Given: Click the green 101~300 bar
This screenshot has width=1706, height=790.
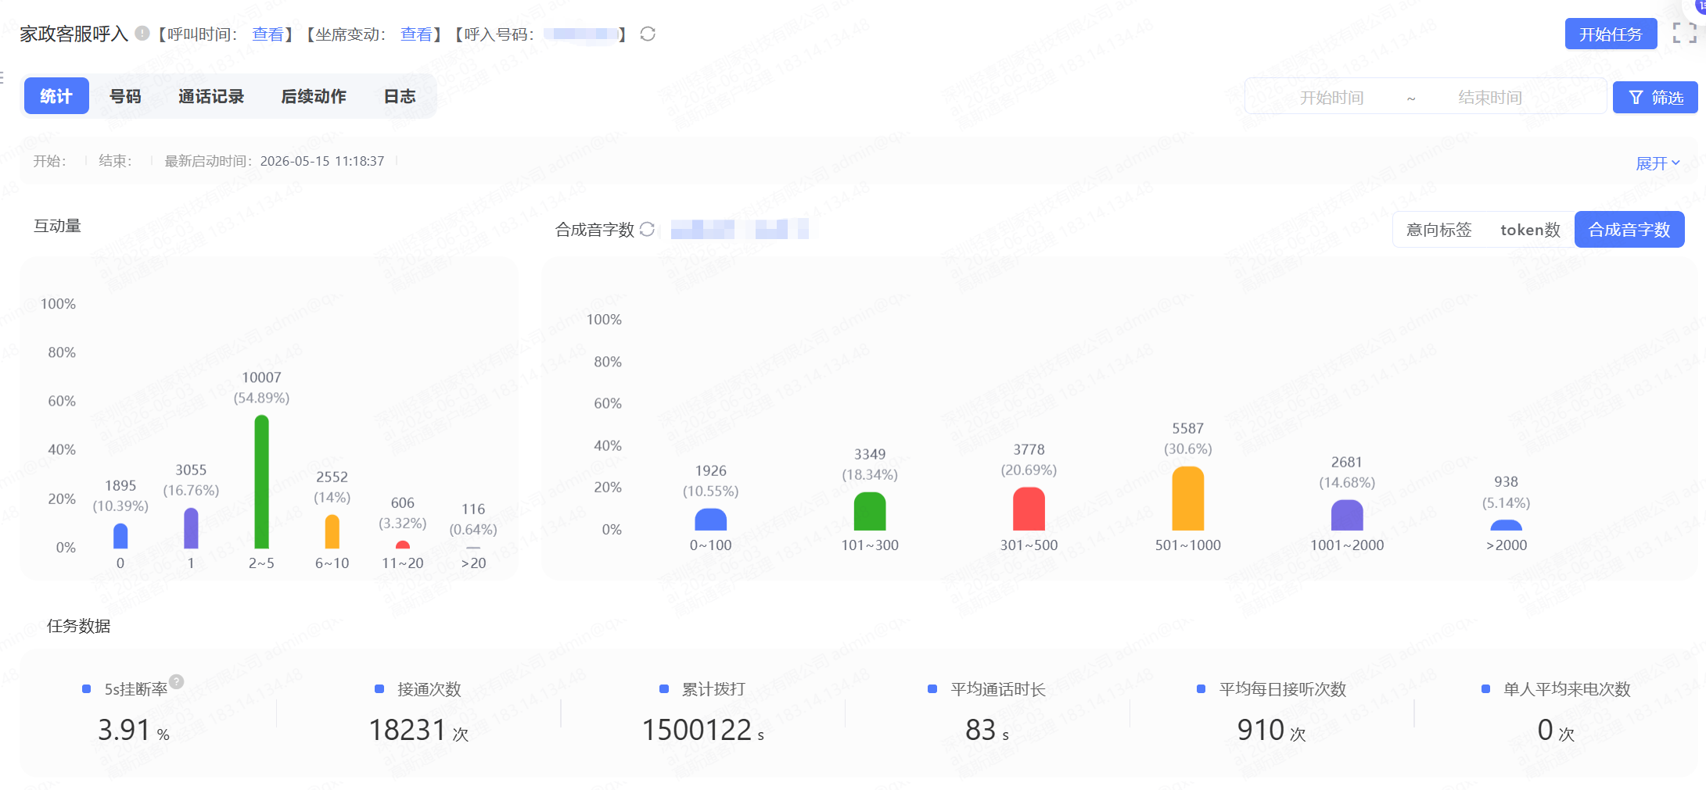Looking at the screenshot, I should [x=870, y=511].
